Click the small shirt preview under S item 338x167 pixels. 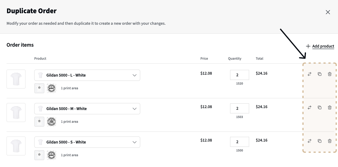(39, 155)
